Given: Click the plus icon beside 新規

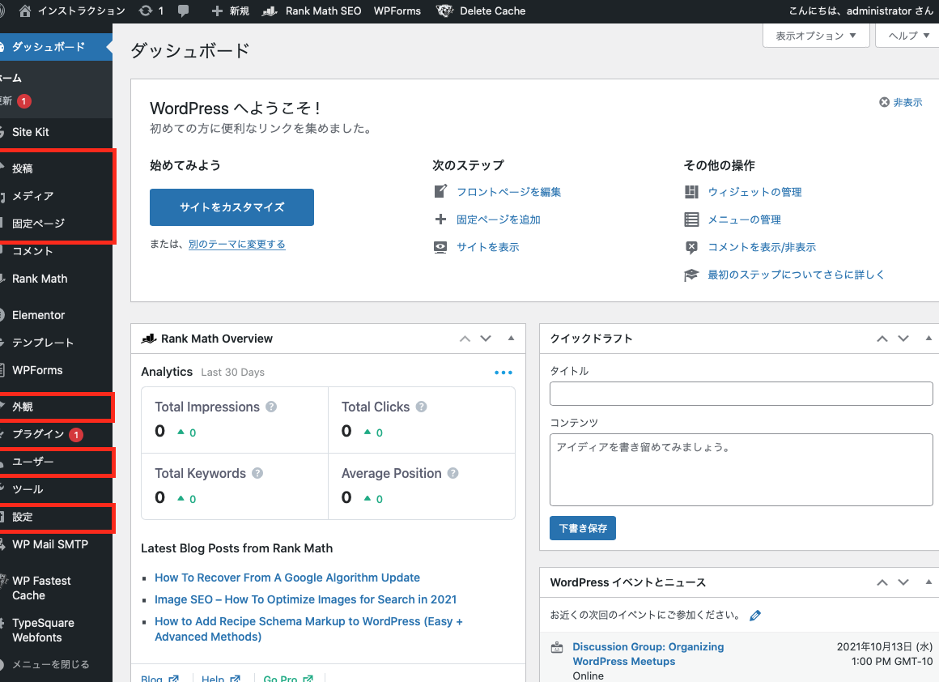Looking at the screenshot, I should (x=217, y=11).
